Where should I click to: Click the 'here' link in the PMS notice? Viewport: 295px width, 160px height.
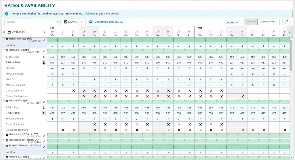93,14
